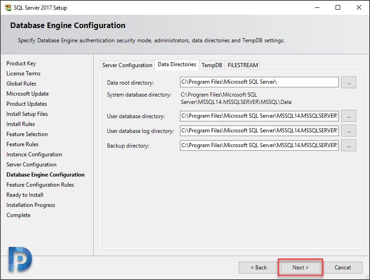Viewport: 370px width, 280px height.
Task: Browse for the User database log directory
Action: pyautogui.click(x=348, y=131)
